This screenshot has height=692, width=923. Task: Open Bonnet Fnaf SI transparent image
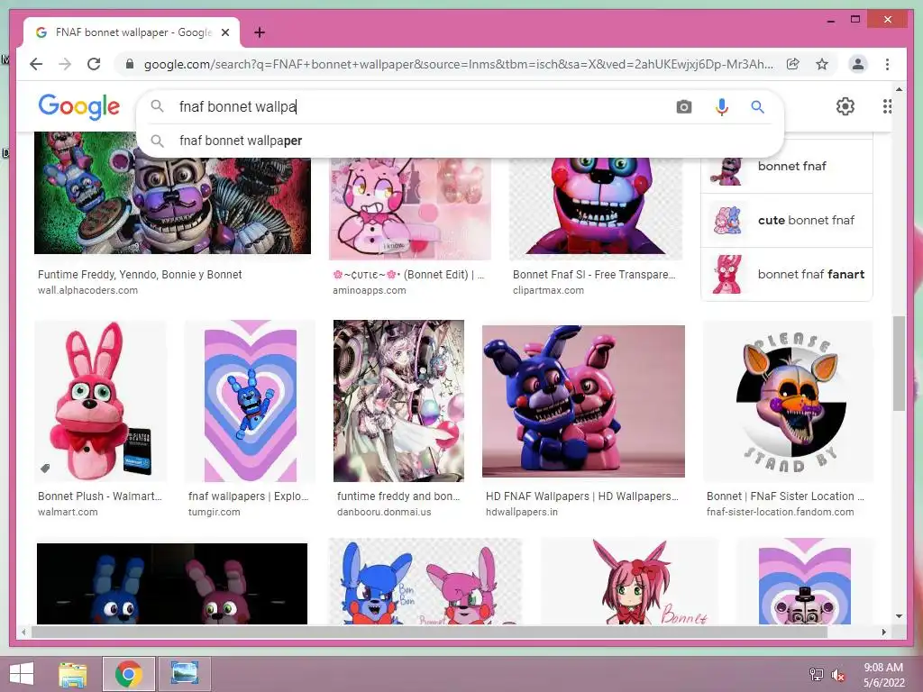pyautogui.click(x=595, y=207)
